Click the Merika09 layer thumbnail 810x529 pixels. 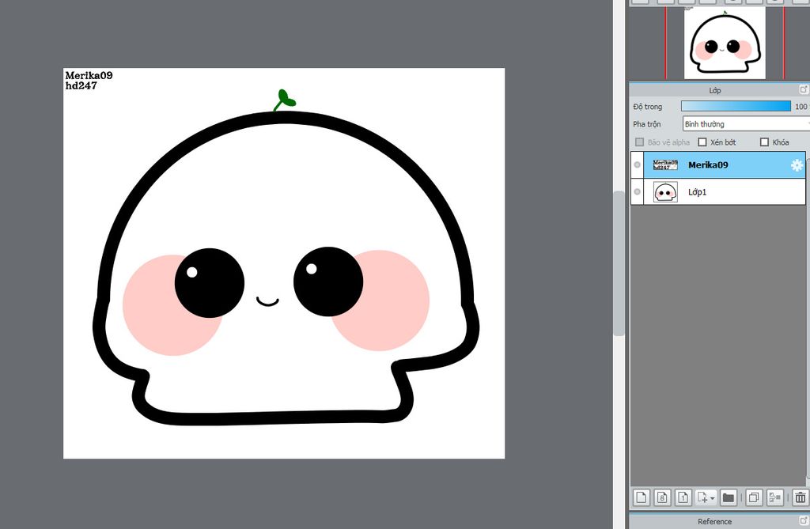665,164
